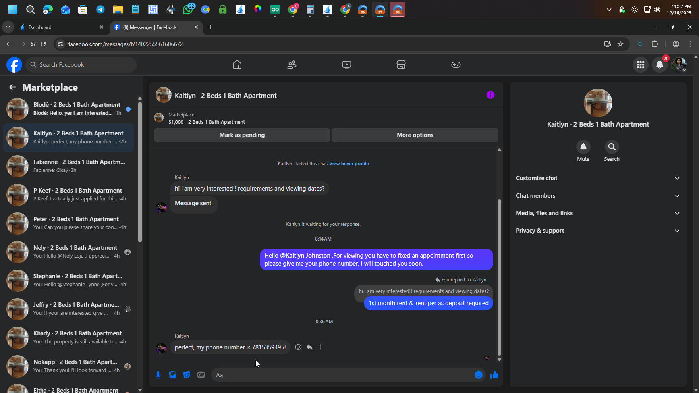Open WhatsApp from the Windows taskbar
699x393 pixels.
(x=188, y=9)
